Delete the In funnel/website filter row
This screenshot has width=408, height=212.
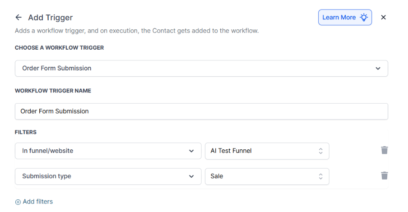point(384,151)
